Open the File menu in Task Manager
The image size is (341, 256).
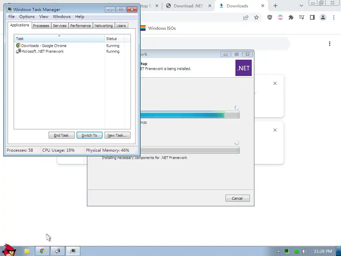click(11, 17)
